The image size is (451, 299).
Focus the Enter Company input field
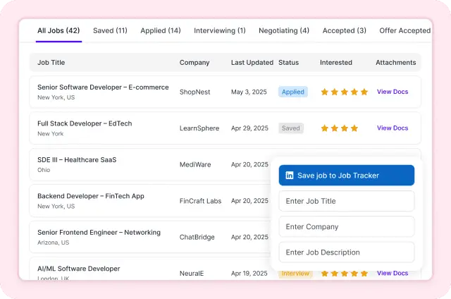click(346, 226)
